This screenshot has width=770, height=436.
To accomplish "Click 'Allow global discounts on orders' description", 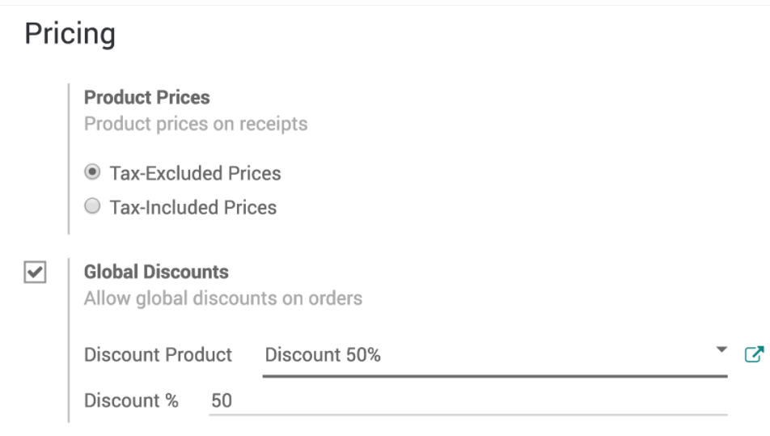I will point(223,298).
